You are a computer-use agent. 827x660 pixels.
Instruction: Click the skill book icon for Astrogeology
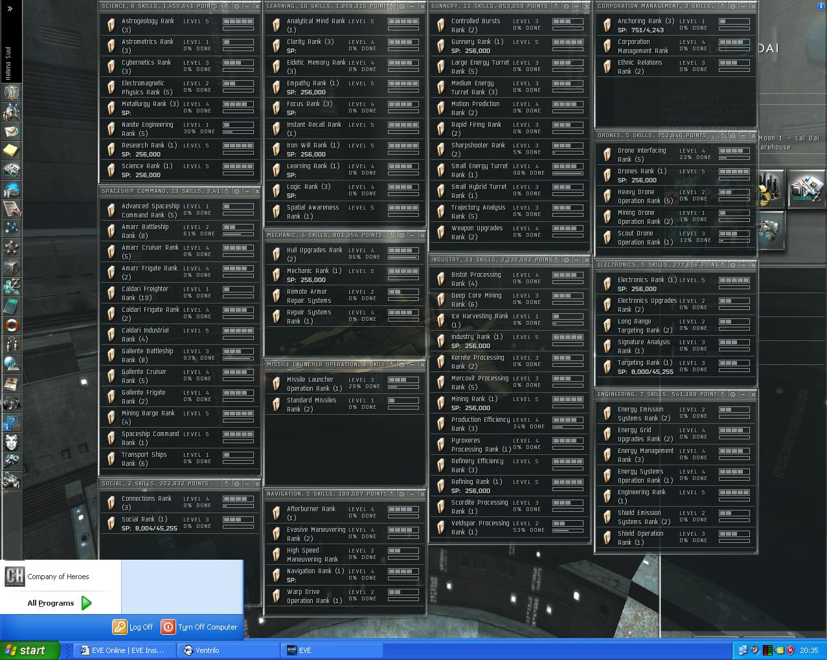click(111, 25)
